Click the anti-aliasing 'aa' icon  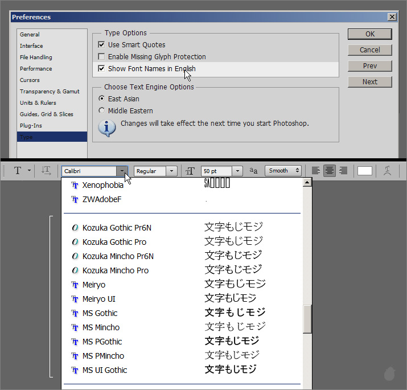pos(254,171)
